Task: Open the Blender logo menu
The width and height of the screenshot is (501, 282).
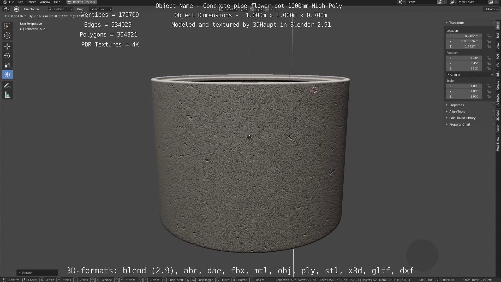Action: click(4, 2)
